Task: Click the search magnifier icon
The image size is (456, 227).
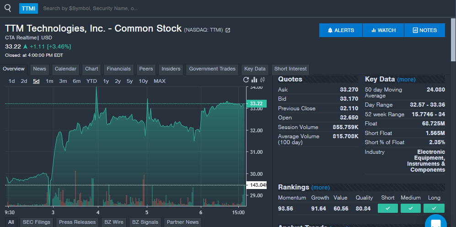Action: point(8,8)
